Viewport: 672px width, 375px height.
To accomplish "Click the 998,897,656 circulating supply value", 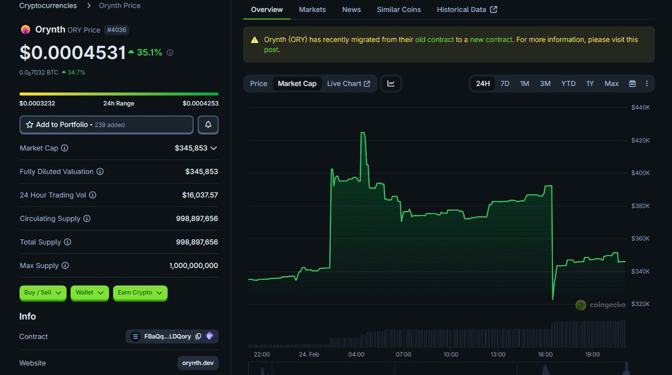I will [197, 219].
